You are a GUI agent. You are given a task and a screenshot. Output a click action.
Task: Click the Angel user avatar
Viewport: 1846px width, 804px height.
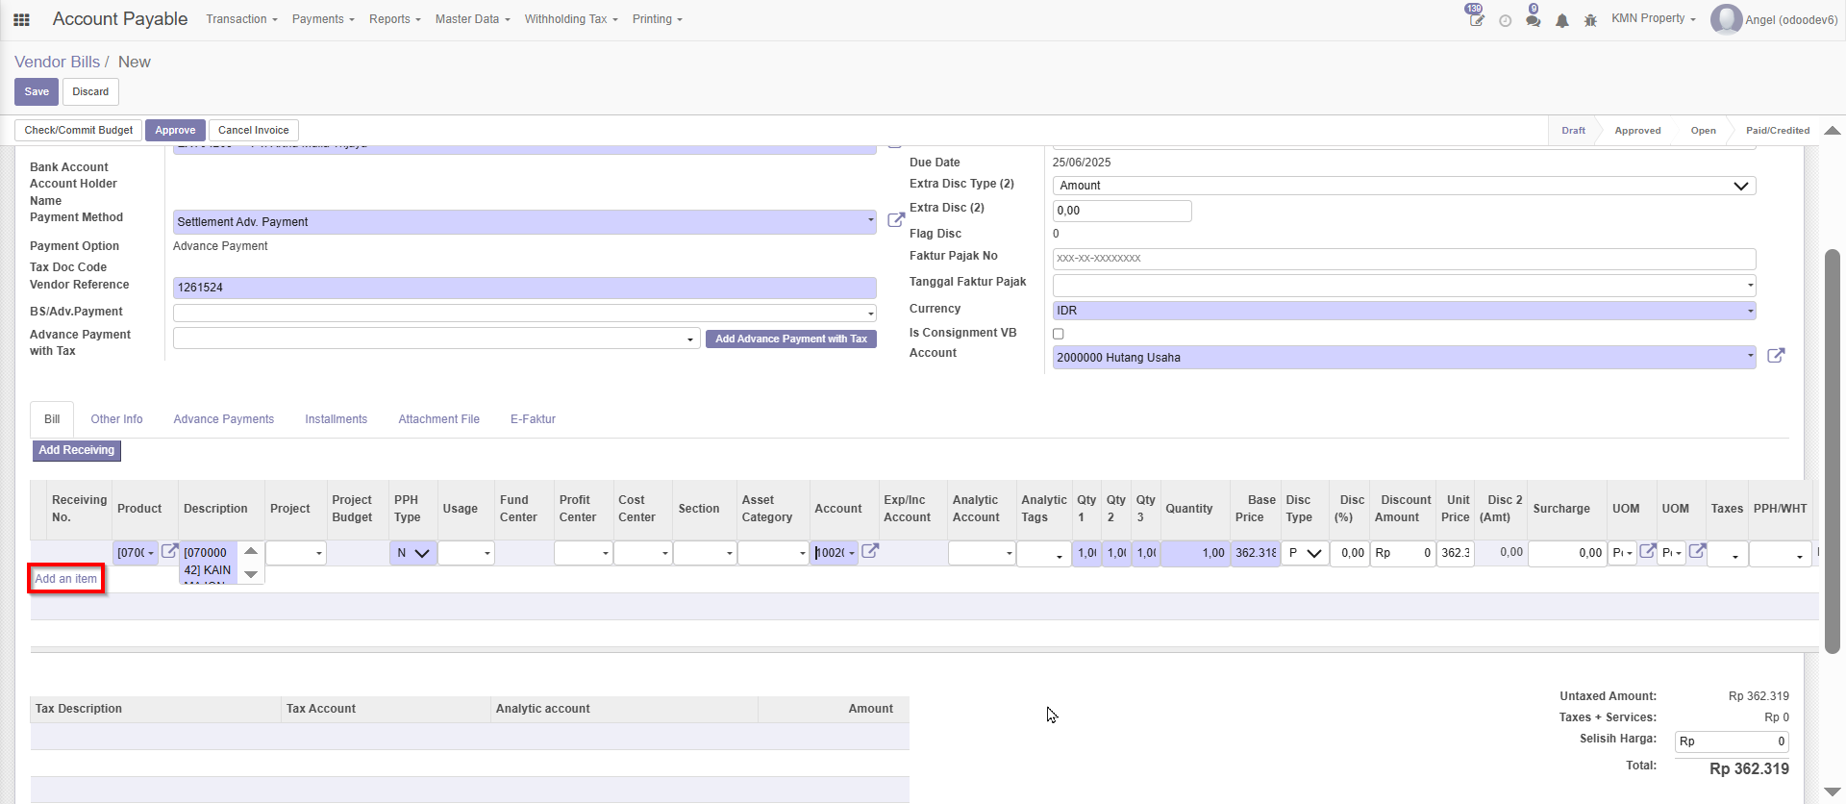point(1726,19)
